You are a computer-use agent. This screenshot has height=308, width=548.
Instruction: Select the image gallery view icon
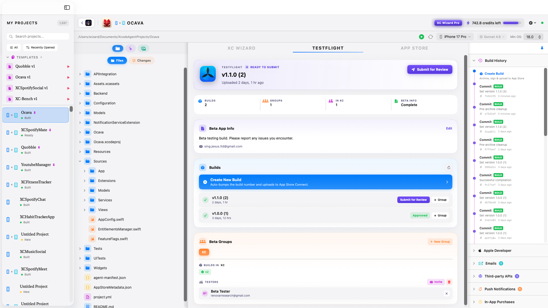[x=144, y=48]
